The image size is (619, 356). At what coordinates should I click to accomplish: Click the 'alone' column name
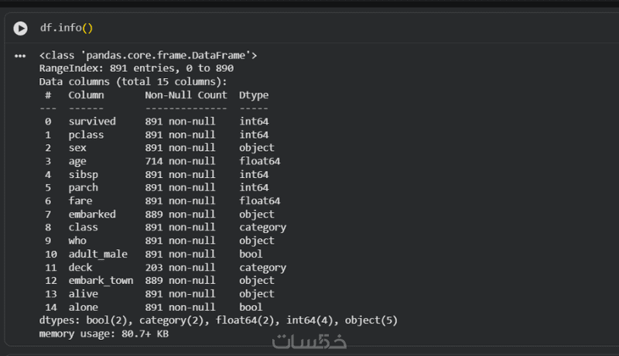pyautogui.click(x=83, y=307)
